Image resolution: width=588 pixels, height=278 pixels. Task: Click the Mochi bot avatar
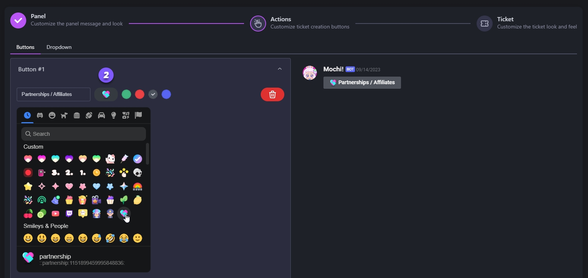[310, 73]
